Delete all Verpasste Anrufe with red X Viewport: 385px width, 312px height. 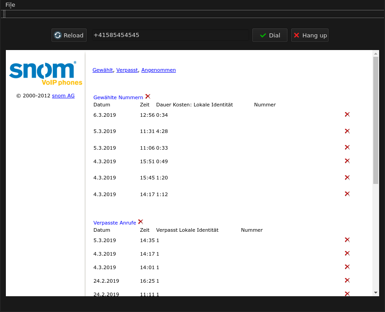click(141, 222)
